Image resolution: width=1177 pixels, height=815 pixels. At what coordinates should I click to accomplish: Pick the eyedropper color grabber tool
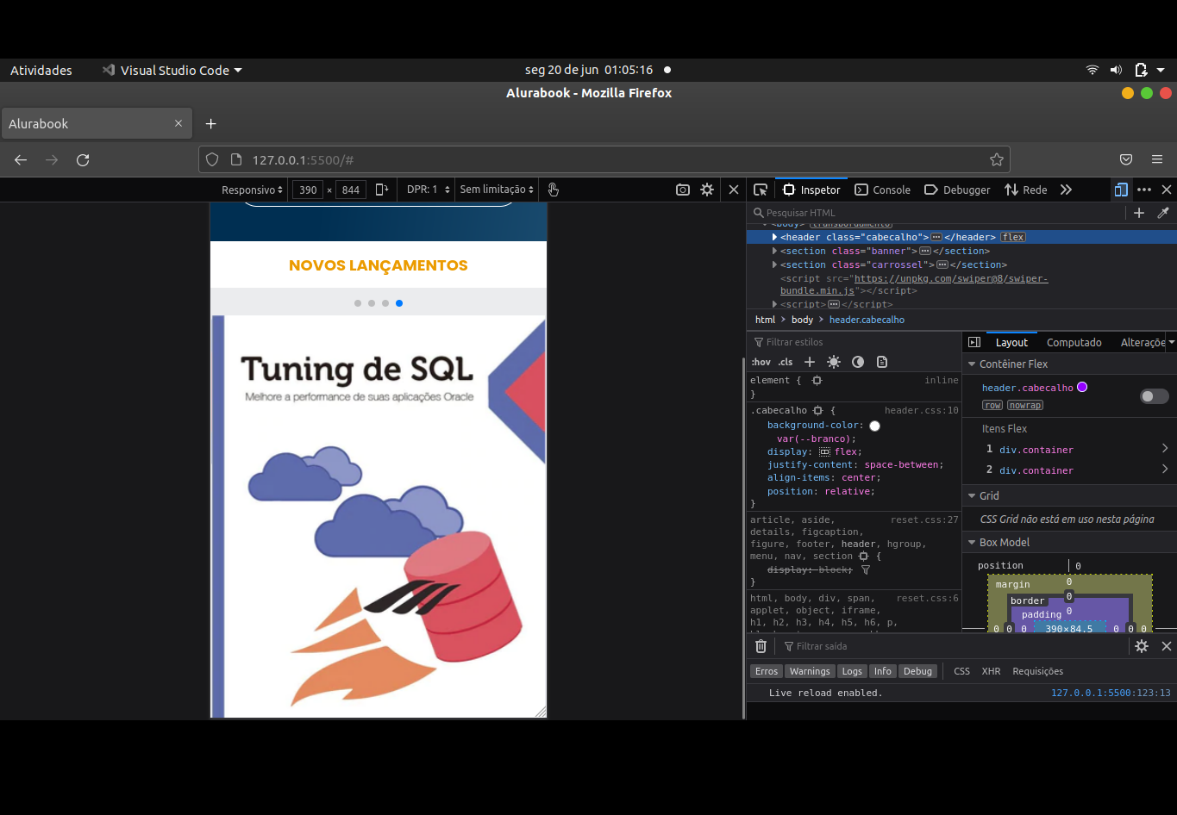1163,213
